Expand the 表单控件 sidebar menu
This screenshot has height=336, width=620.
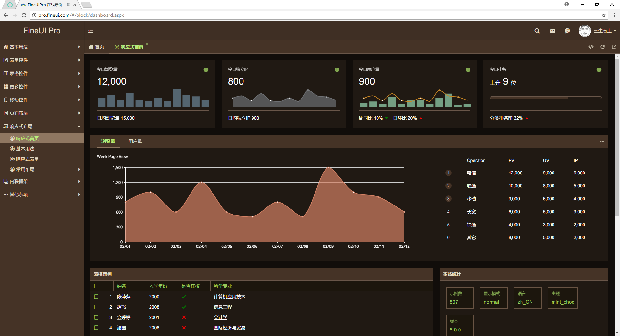(x=42, y=60)
